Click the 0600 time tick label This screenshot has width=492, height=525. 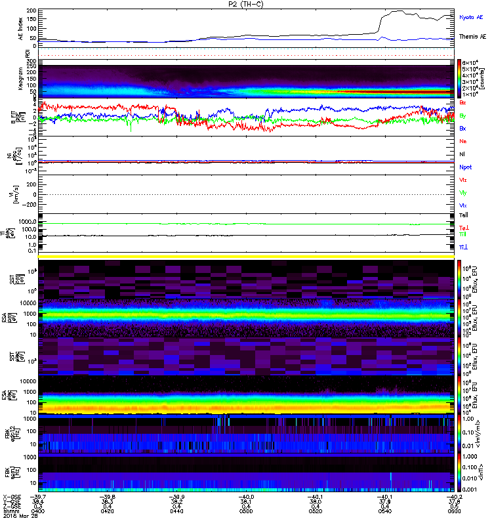454,511
